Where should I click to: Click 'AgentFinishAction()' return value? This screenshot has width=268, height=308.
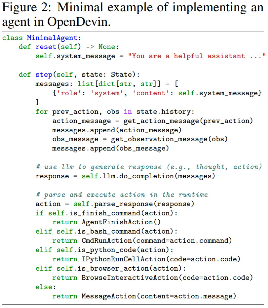coord(121,222)
